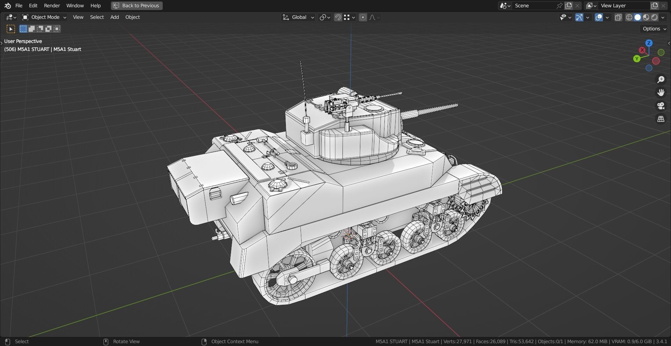Open the viewport shading options dropdown
The width and height of the screenshot is (671, 346).
click(x=663, y=17)
